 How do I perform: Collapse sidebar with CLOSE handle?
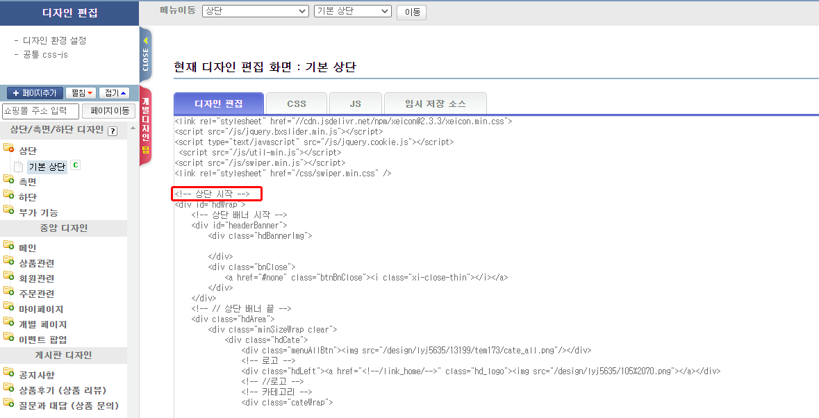coord(145,56)
